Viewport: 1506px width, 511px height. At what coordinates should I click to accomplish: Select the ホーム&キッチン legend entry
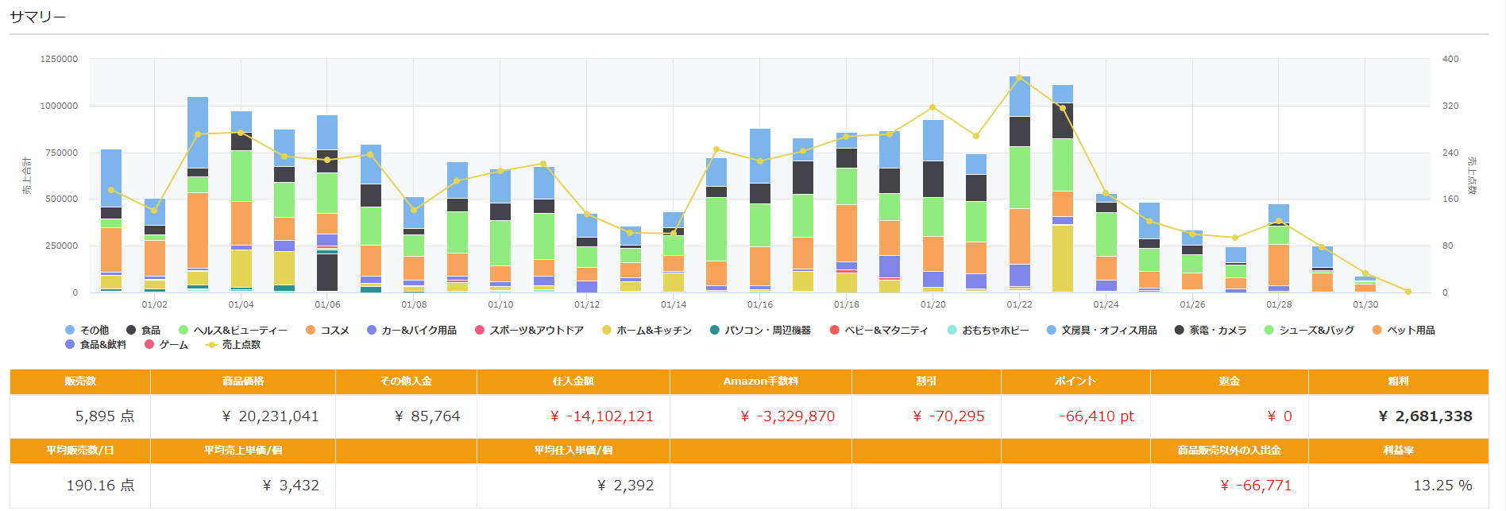point(646,330)
